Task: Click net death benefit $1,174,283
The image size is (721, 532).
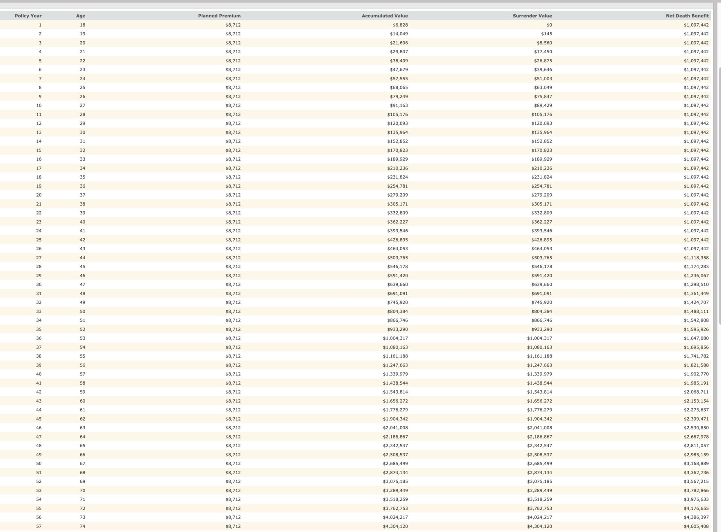Action: (x=696, y=266)
